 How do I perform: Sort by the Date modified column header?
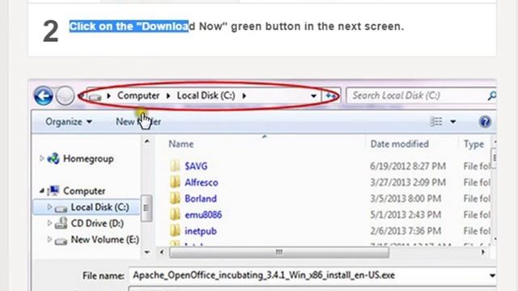pyautogui.click(x=399, y=144)
